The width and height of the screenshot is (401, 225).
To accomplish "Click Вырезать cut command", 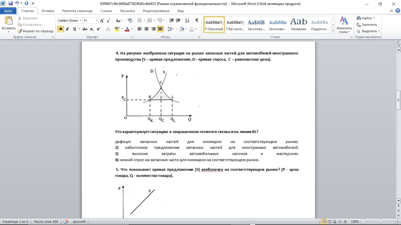I will (28, 18).
